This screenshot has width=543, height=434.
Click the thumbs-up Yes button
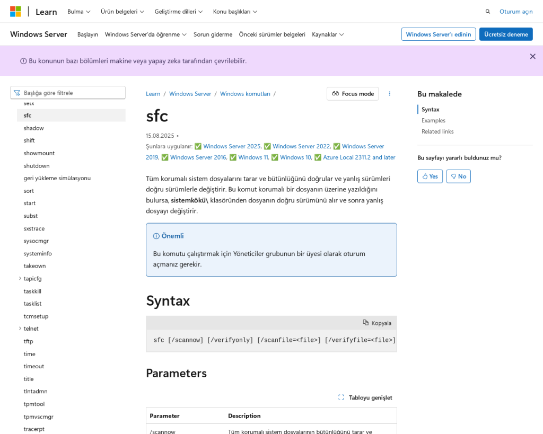[430, 176]
